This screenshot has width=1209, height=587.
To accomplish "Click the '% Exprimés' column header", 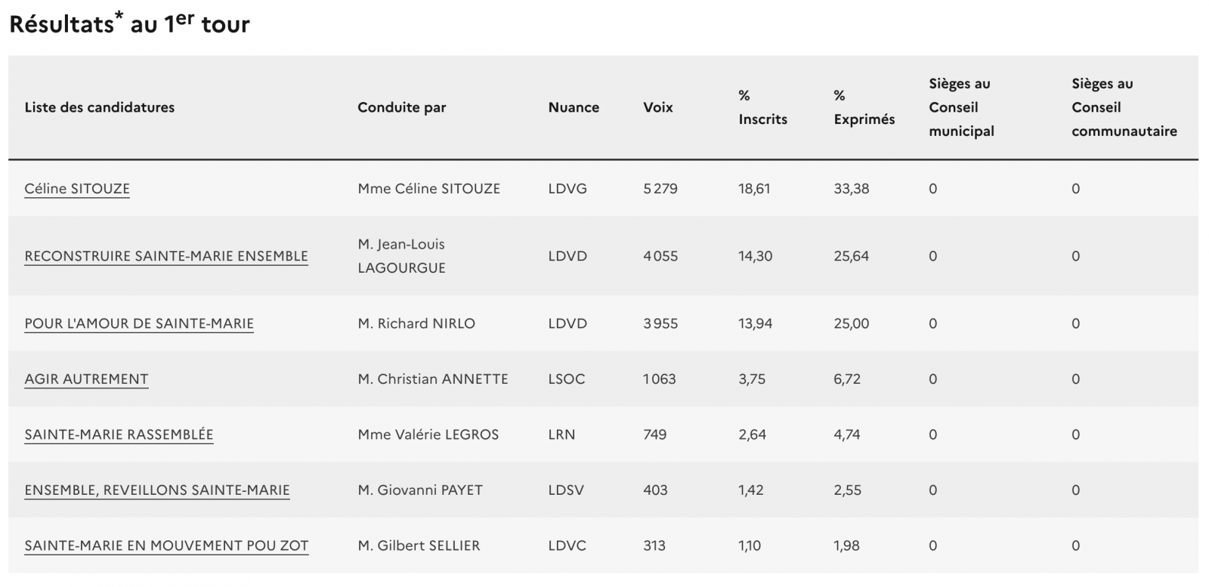I will click(x=864, y=107).
